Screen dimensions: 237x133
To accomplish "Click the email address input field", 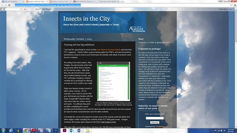I will (x=155, y=118).
